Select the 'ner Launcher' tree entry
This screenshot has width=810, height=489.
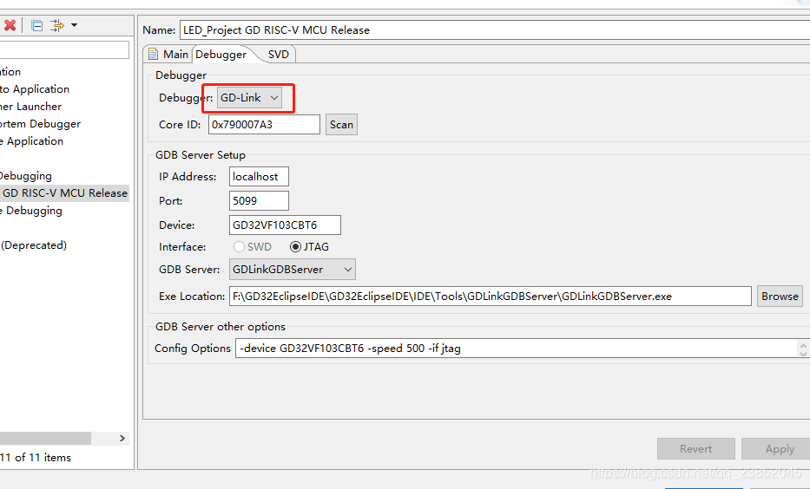pyautogui.click(x=31, y=107)
